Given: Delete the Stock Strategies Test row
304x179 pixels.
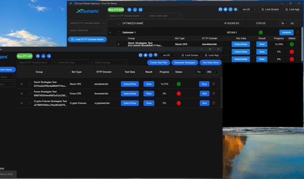Looking at the screenshot, I should [214, 84].
